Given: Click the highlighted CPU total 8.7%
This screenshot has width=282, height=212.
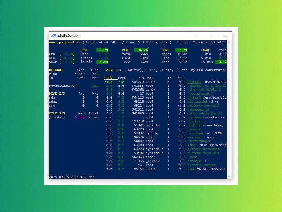Looking at the screenshot, I should coord(102,50).
